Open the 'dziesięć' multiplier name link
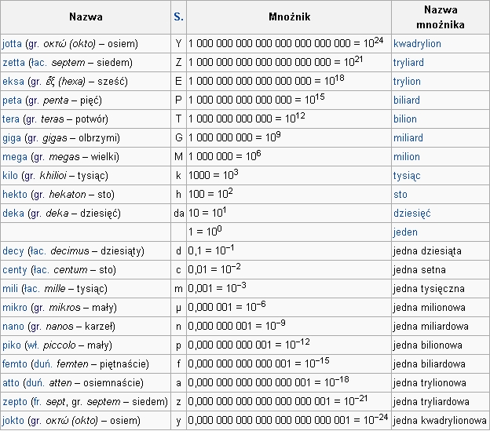 coord(412,214)
